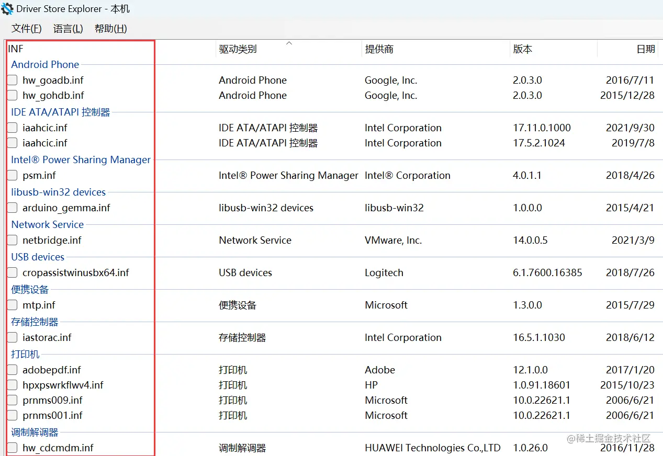Click version 17.11.0.1000 cell
The width and height of the screenshot is (663, 456).
click(x=542, y=128)
